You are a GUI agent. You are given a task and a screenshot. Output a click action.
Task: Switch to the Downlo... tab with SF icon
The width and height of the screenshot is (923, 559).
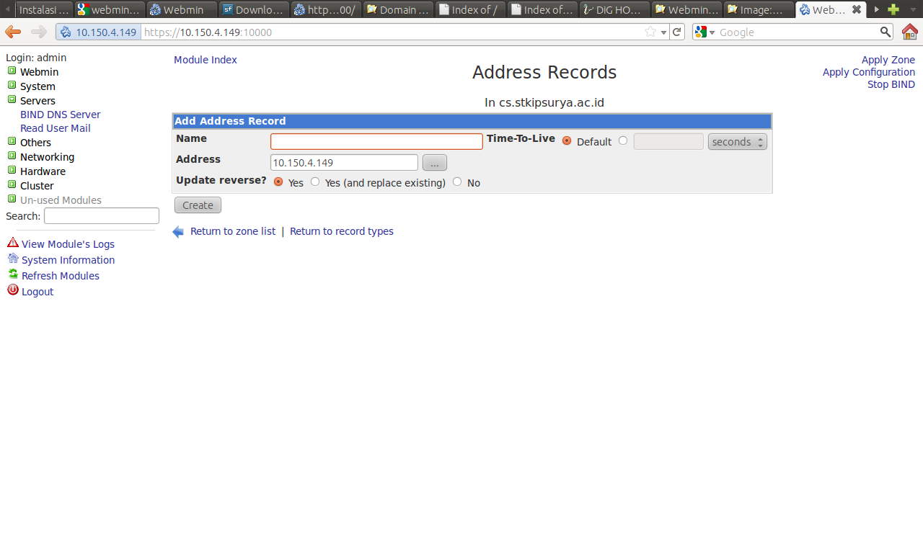[x=253, y=9]
